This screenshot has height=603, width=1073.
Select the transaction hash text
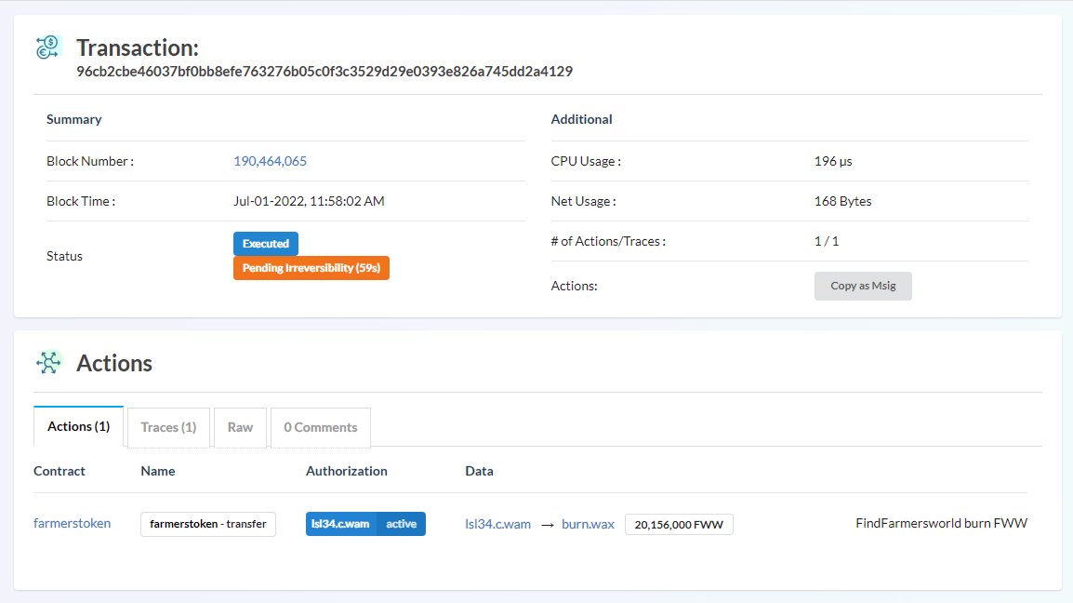pos(325,72)
